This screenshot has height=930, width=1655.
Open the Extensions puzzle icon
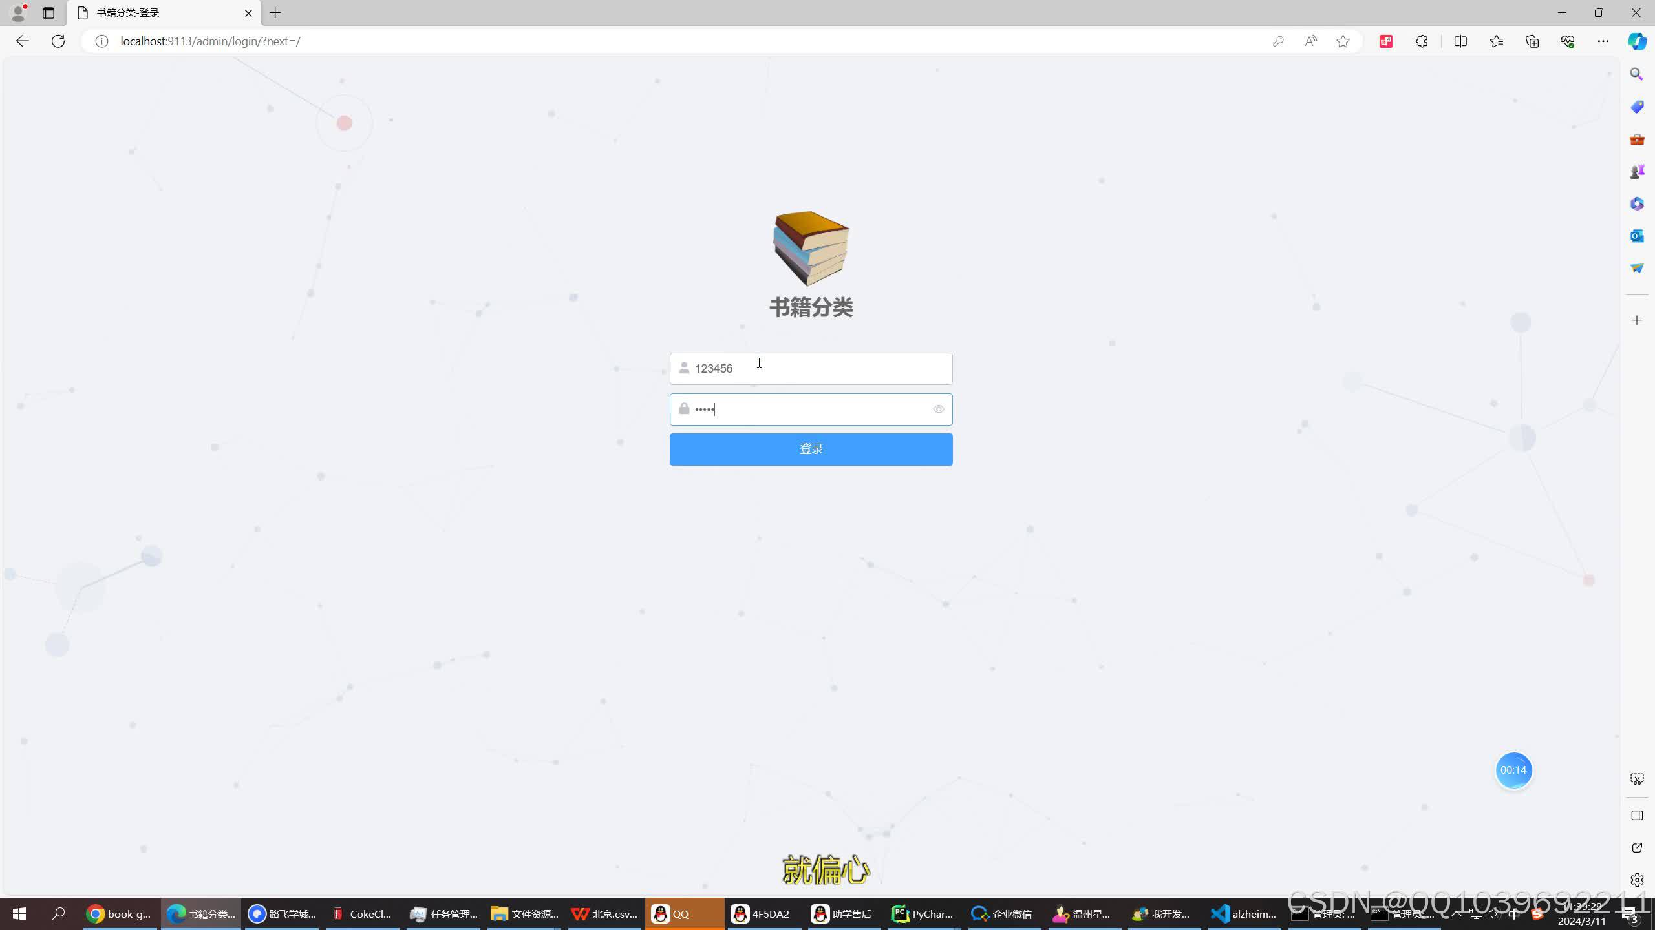pyautogui.click(x=1422, y=41)
